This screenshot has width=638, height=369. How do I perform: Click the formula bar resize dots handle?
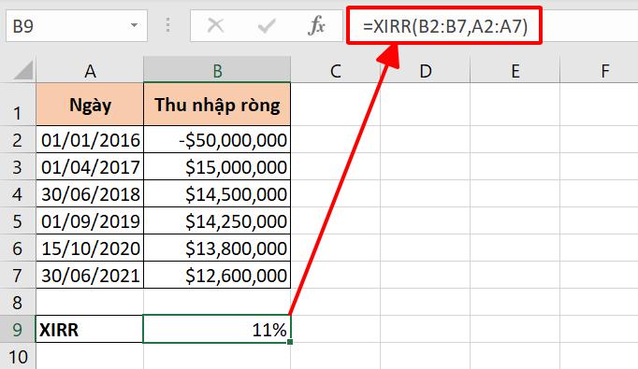pos(167,25)
